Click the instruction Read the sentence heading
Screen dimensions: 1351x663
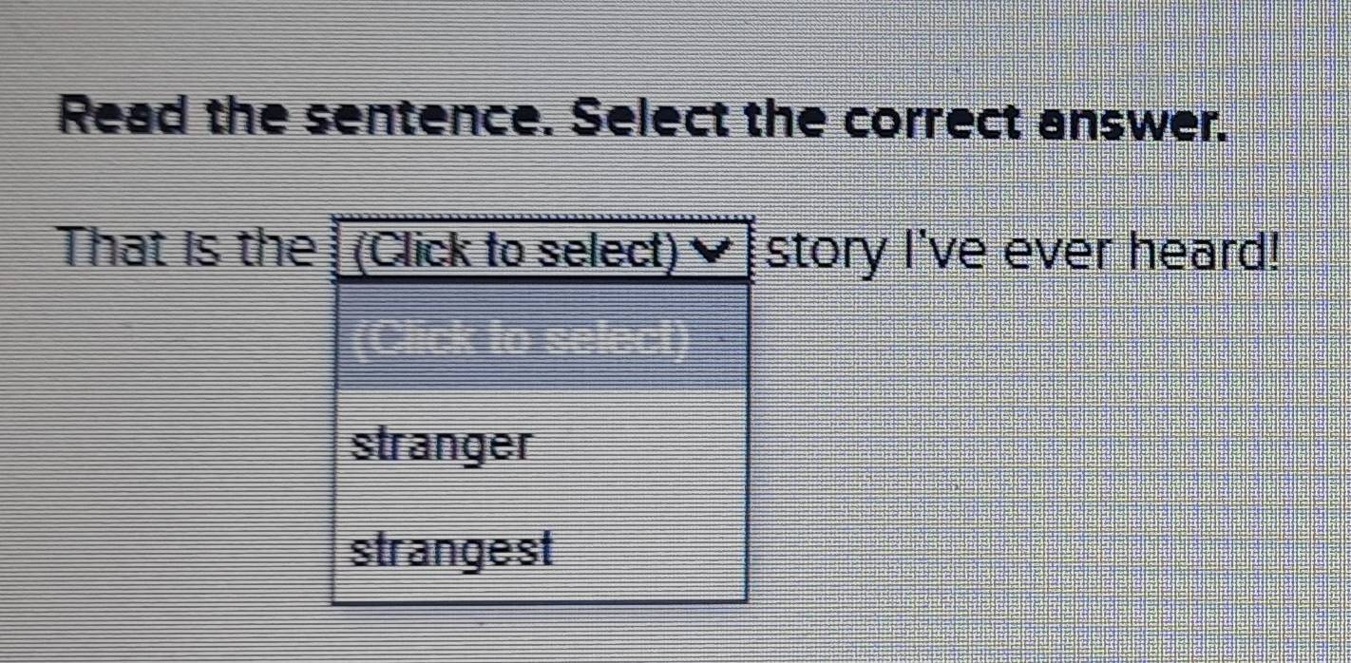[x=641, y=119]
